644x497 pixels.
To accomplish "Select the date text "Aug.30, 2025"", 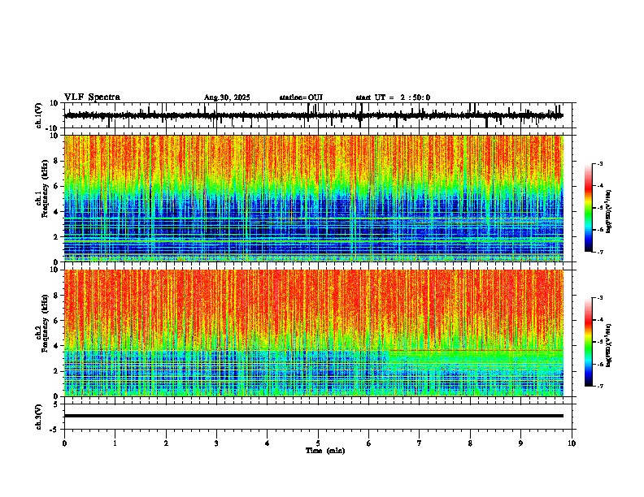I will 227,97.
